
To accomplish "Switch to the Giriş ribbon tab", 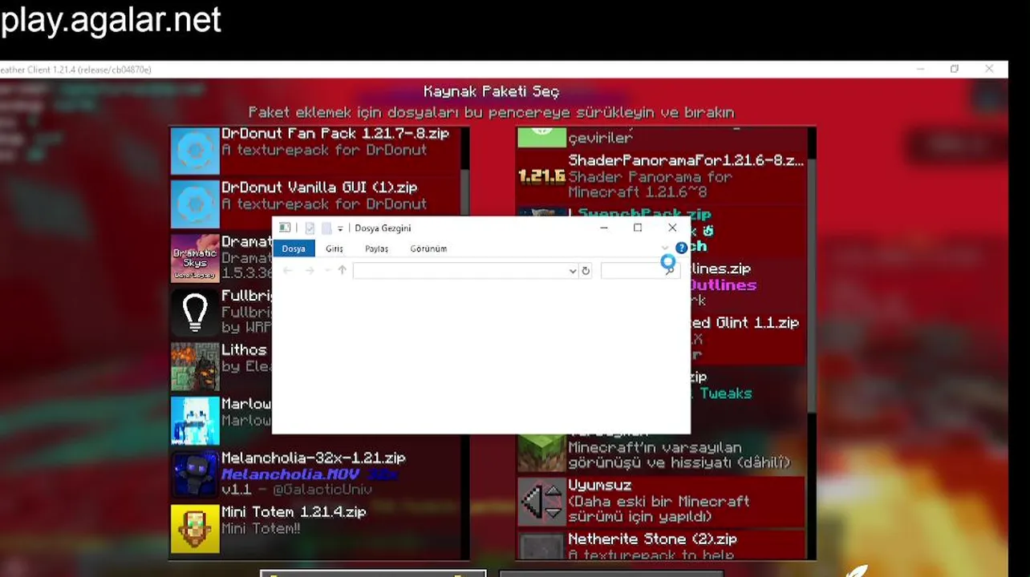I will (x=335, y=248).
